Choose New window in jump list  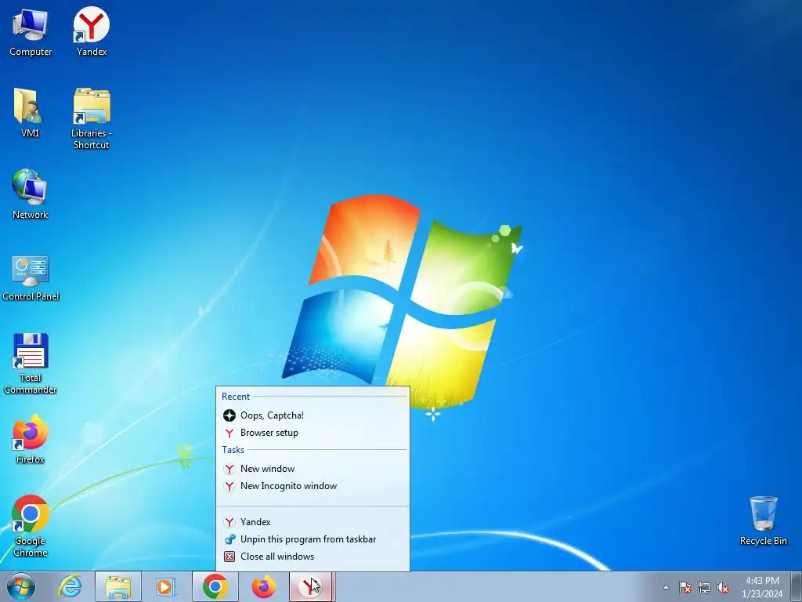click(x=312, y=469)
